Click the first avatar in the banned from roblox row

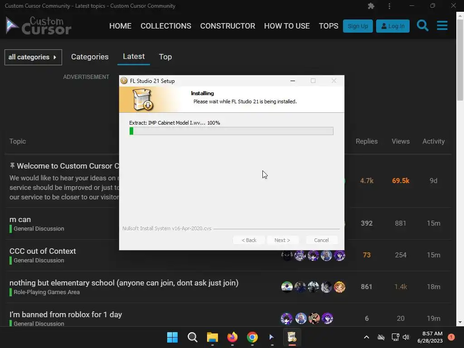click(x=286, y=319)
